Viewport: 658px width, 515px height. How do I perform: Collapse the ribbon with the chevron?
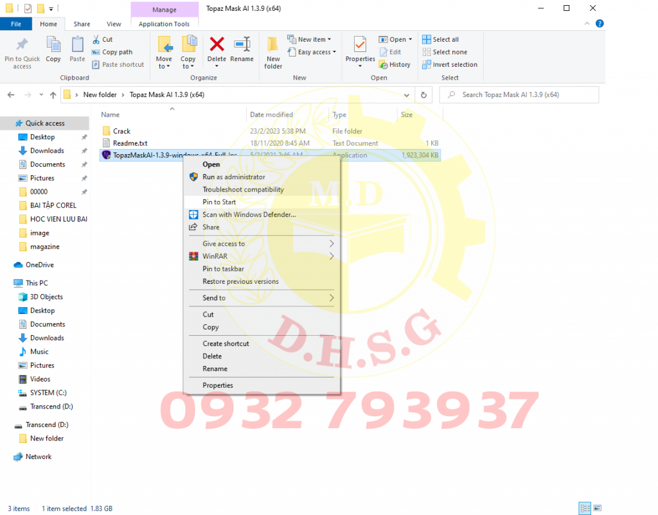coord(587,24)
